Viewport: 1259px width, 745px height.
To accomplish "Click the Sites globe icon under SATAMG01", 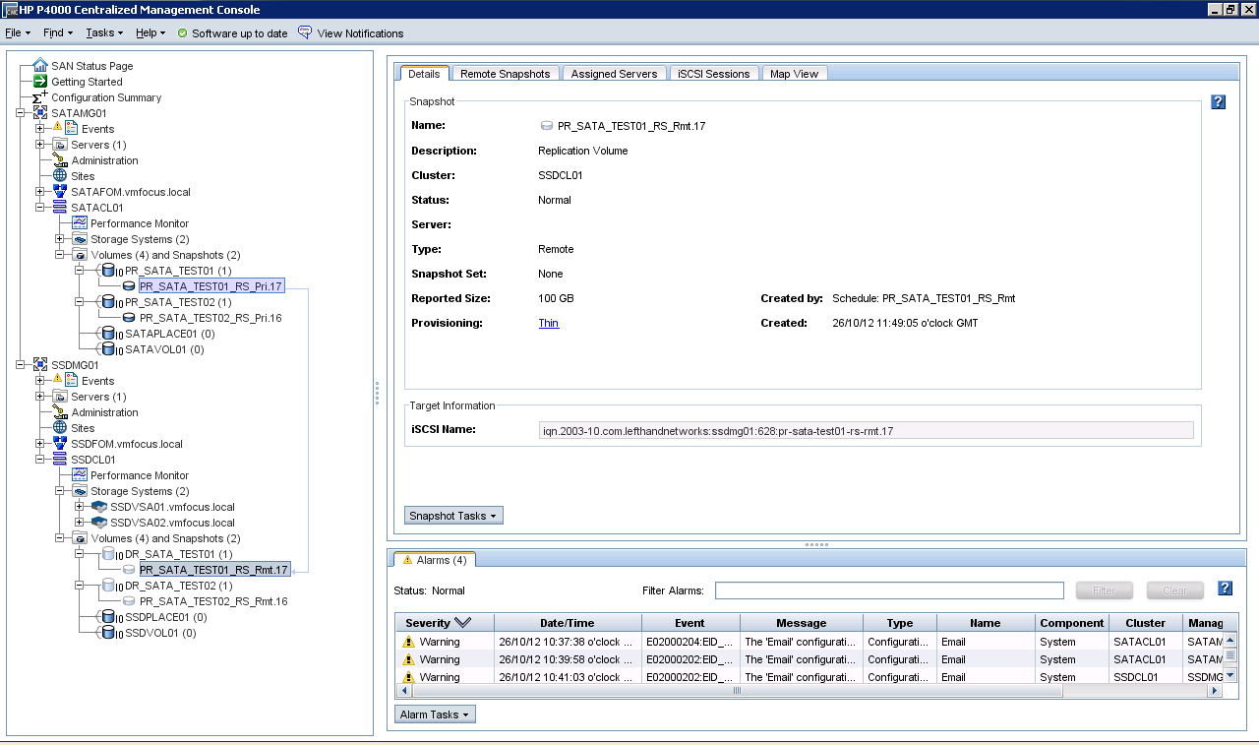I will pyautogui.click(x=60, y=176).
